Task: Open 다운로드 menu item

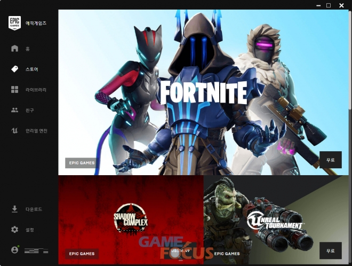Action: [x=34, y=209]
